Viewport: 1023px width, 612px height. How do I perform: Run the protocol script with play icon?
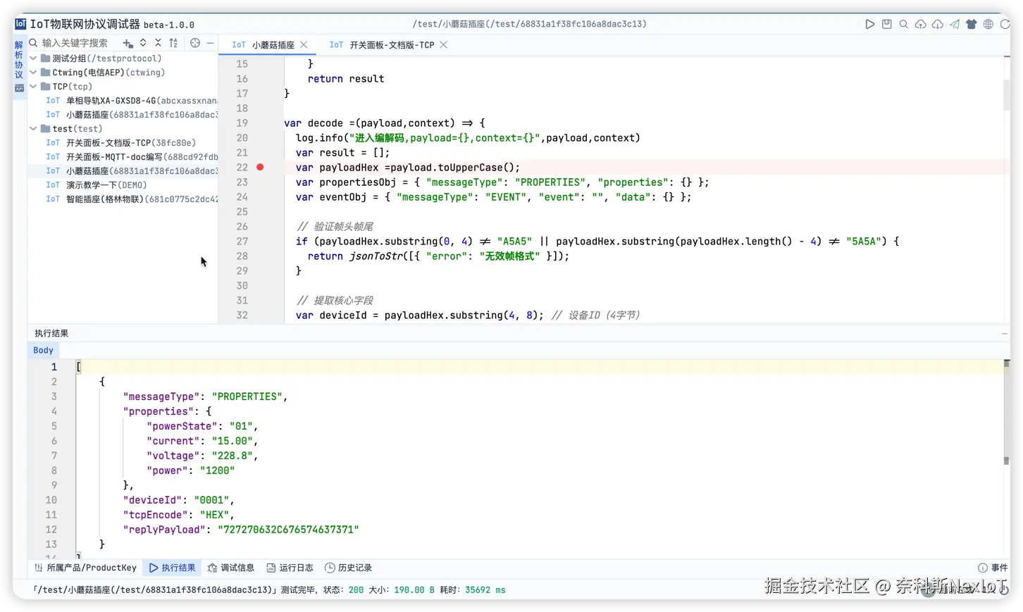click(x=869, y=24)
